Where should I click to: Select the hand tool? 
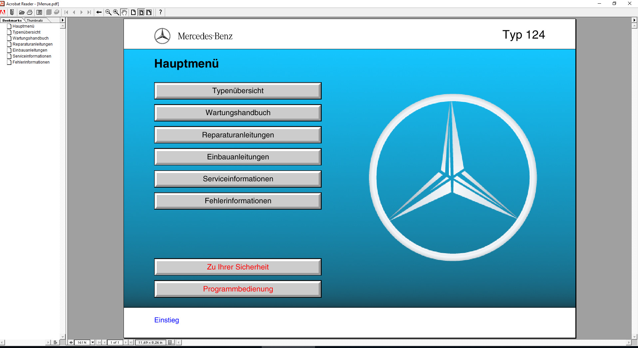[x=124, y=12]
